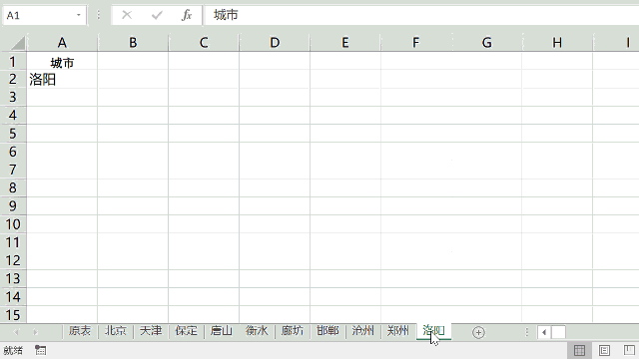Select column C header
The height and width of the screenshot is (359, 639).
(204, 43)
